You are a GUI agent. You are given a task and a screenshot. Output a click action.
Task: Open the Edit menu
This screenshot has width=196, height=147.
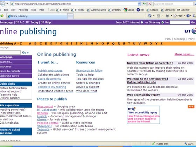(6, 10)
